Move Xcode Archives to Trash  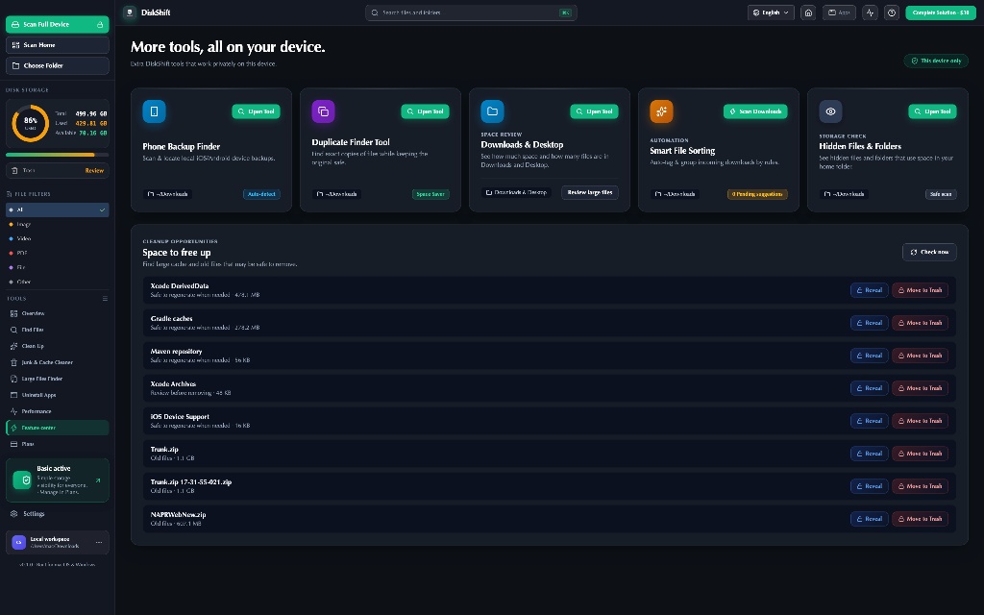[920, 388]
